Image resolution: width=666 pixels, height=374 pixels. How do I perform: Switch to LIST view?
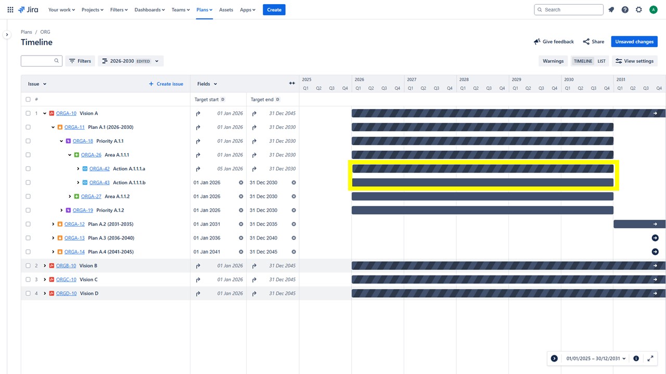(x=601, y=61)
